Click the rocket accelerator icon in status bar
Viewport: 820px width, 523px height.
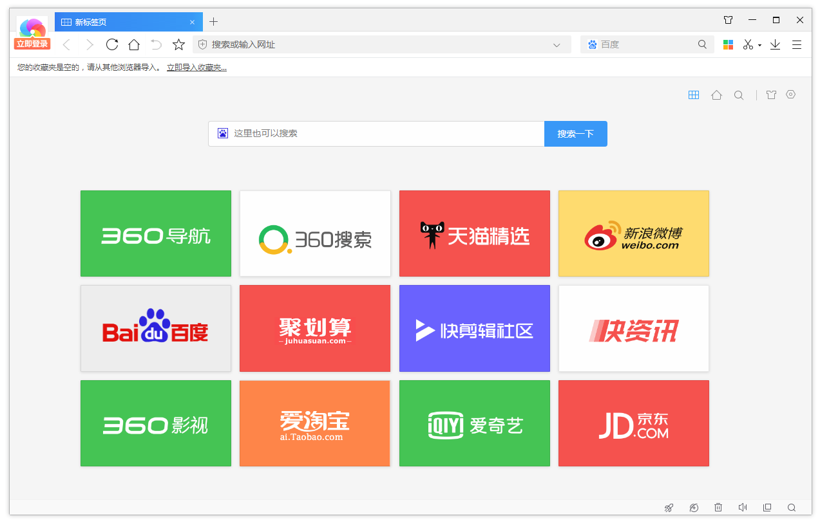tap(669, 508)
